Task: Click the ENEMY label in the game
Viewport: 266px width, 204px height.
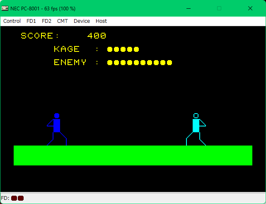Action: (x=70, y=63)
